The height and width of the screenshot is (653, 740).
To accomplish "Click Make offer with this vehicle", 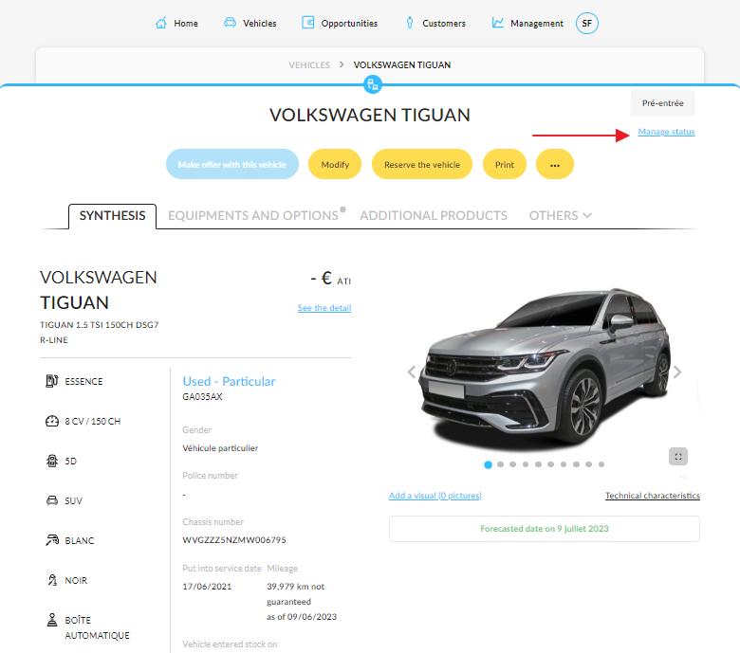I will (232, 165).
